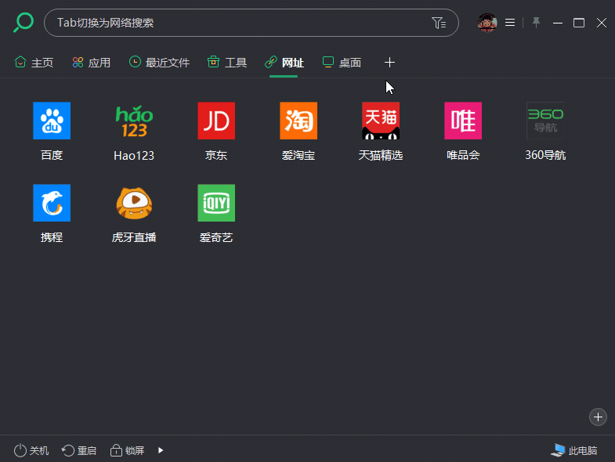This screenshot has height=462, width=615.
Task: Open the user avatar profile
Action: [x=487, y=23]
